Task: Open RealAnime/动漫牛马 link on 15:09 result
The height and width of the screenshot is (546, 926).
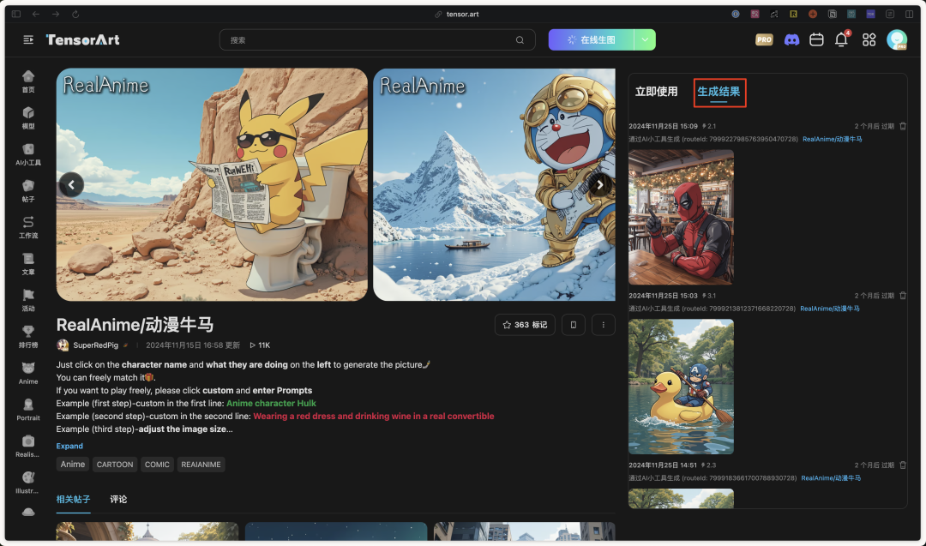Action: (832, 140)
